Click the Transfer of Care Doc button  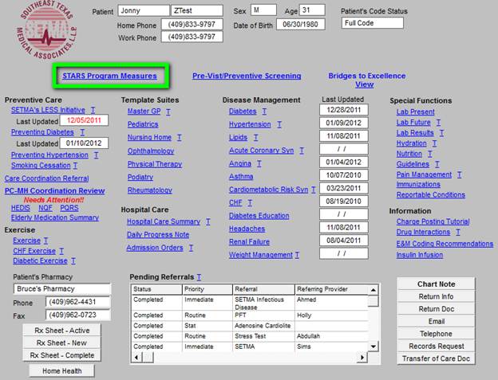[x=436, y=358]
